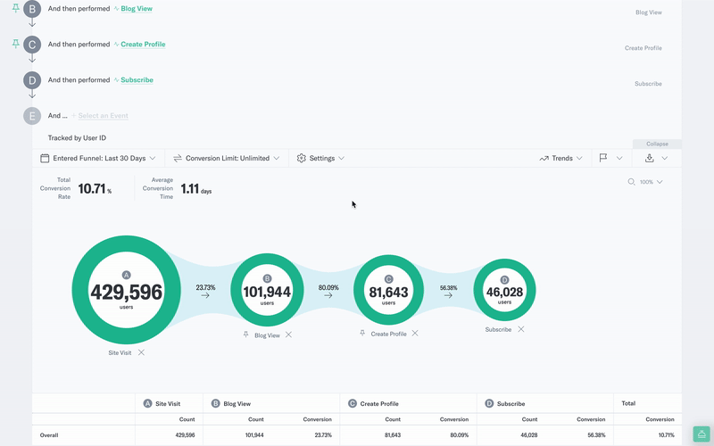Click the Trends line chart icon
This screenshot has height=446, width=714.
tap(544, 159)
